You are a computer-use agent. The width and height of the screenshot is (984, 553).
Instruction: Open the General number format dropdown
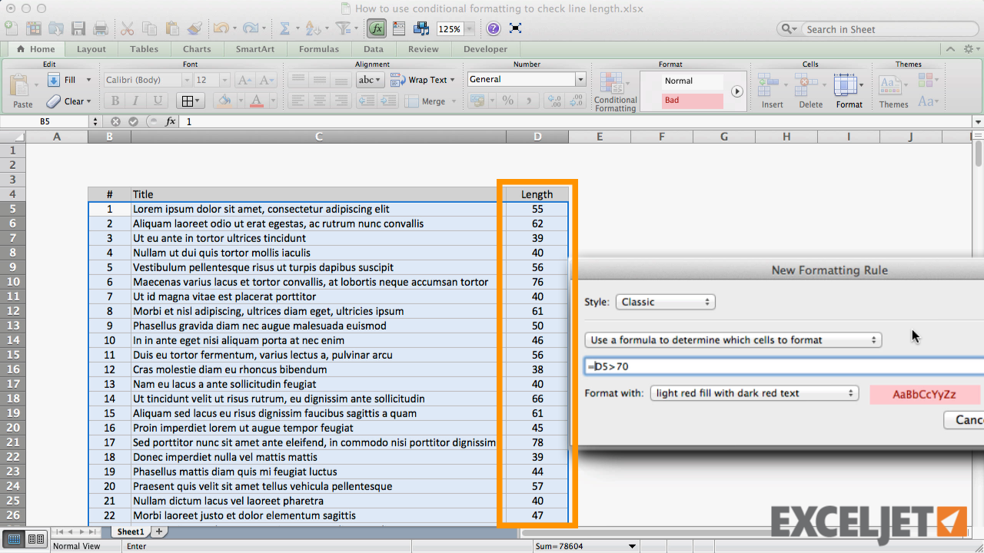526,79
